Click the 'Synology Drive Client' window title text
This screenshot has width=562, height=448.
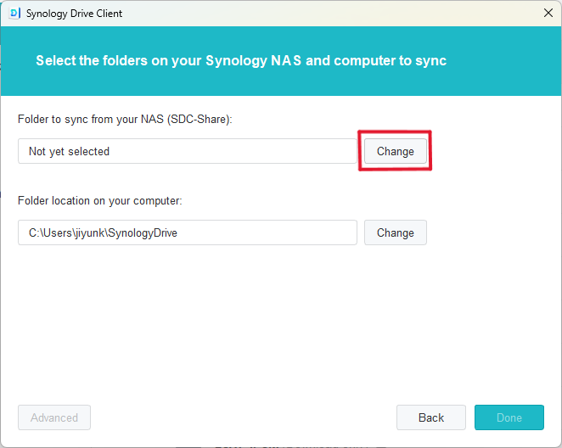(74, 14)
